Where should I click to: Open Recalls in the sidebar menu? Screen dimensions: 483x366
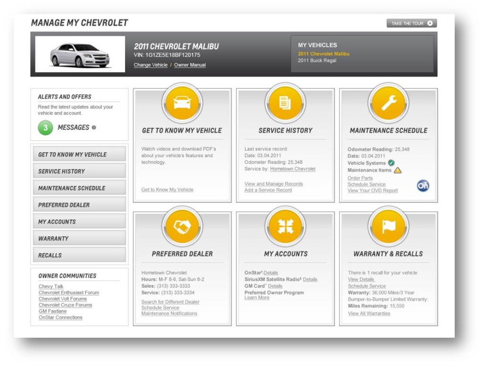click(x=79, y=255)
